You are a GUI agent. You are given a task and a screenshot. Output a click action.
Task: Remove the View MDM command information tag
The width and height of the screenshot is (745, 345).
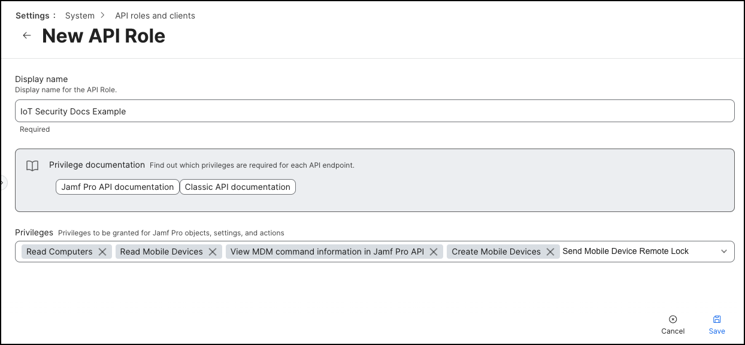click(434, 252)
